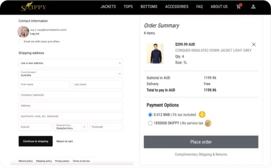Open the Refund policy link
Screen dimensions: 271x168
26,161
